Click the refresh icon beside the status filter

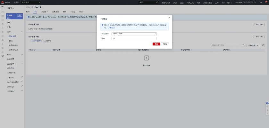pos(263,45)
